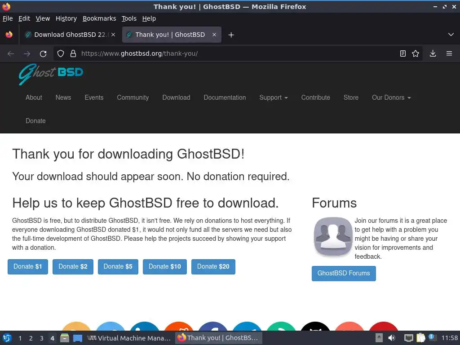460x345 pixels.
Task: Reload the current page
Action: (43, 54)
